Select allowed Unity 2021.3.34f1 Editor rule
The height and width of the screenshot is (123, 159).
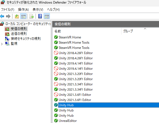click(76, 90)
